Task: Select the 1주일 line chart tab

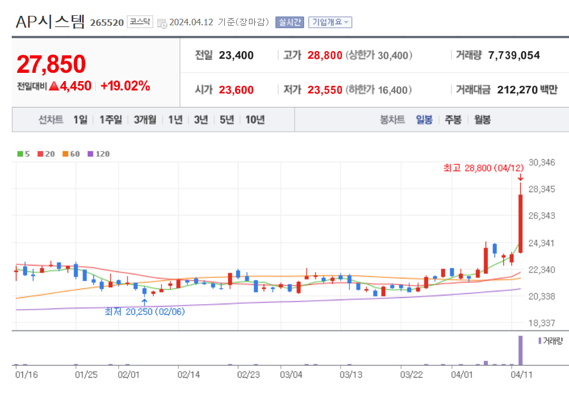Action: coord(110,119)
